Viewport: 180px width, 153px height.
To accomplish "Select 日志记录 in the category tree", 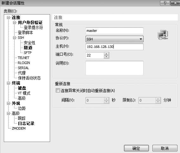I will [x=26, y=123].
